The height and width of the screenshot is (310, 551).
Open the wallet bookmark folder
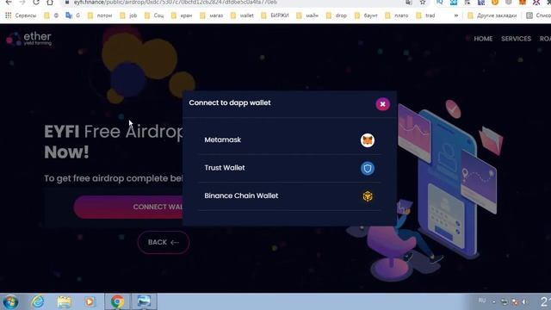tap(242, 15)
